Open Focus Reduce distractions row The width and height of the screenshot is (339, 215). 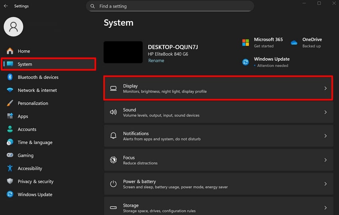pos(219,160)
